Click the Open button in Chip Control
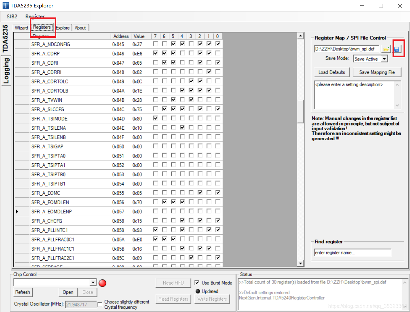Viewport: 410px width, 312px height. coord(68,292)
